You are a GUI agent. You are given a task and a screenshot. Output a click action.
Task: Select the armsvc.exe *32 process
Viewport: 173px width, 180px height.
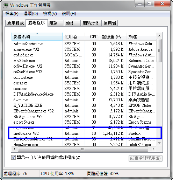[x=84, y=49]
